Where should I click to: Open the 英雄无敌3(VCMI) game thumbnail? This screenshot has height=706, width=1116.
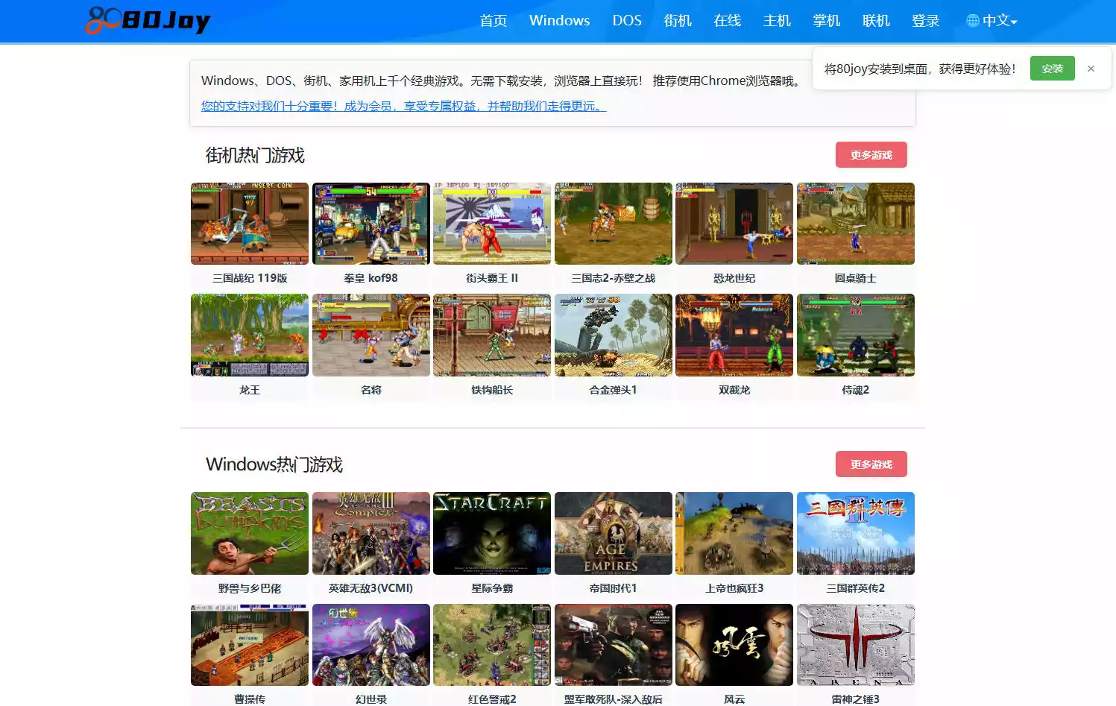(x=371, y=533)
